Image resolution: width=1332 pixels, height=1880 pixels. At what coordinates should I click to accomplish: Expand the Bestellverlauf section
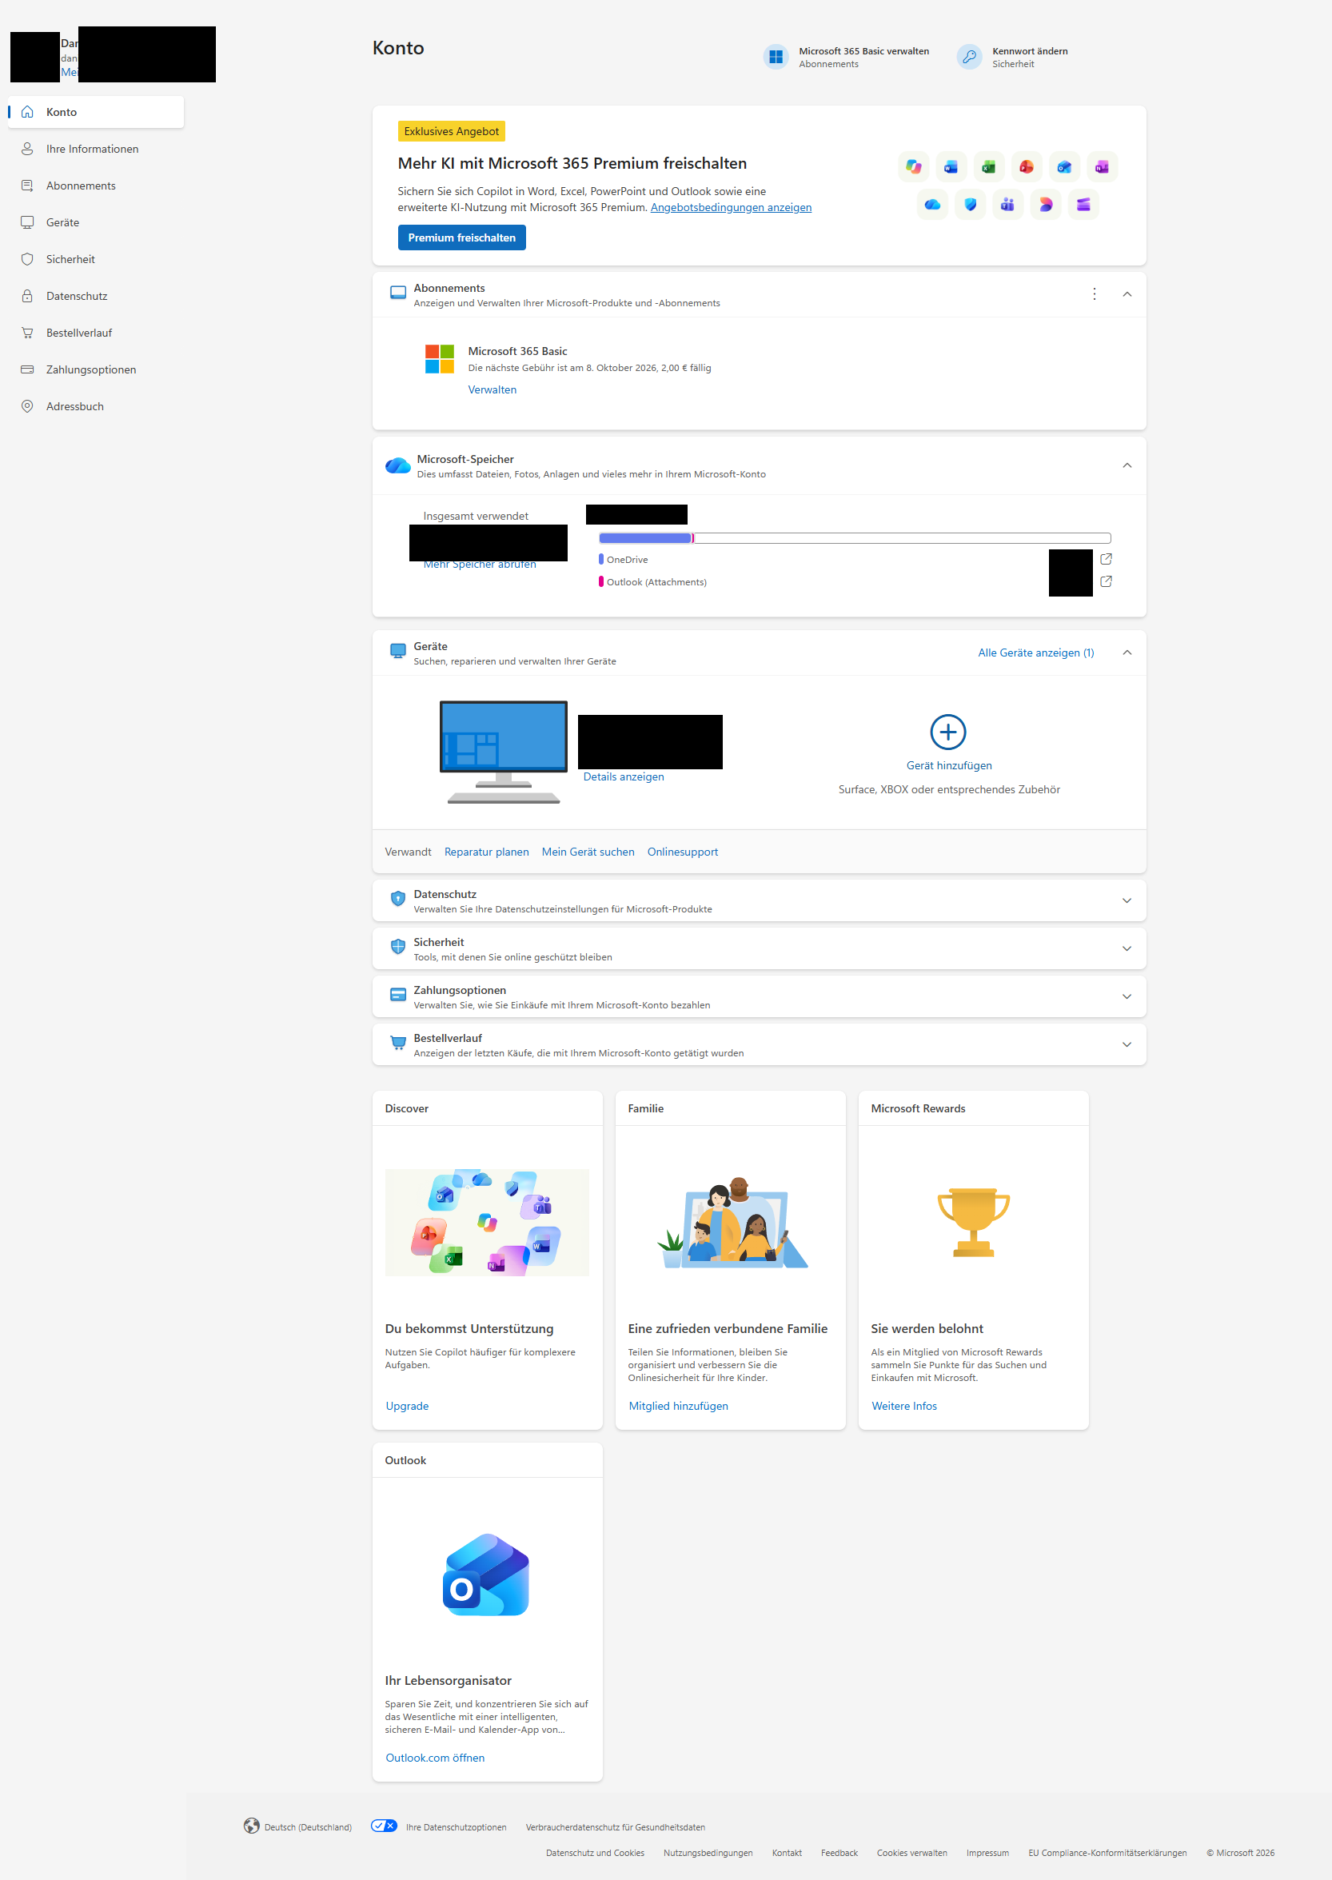click(x=1127, y=1045)
